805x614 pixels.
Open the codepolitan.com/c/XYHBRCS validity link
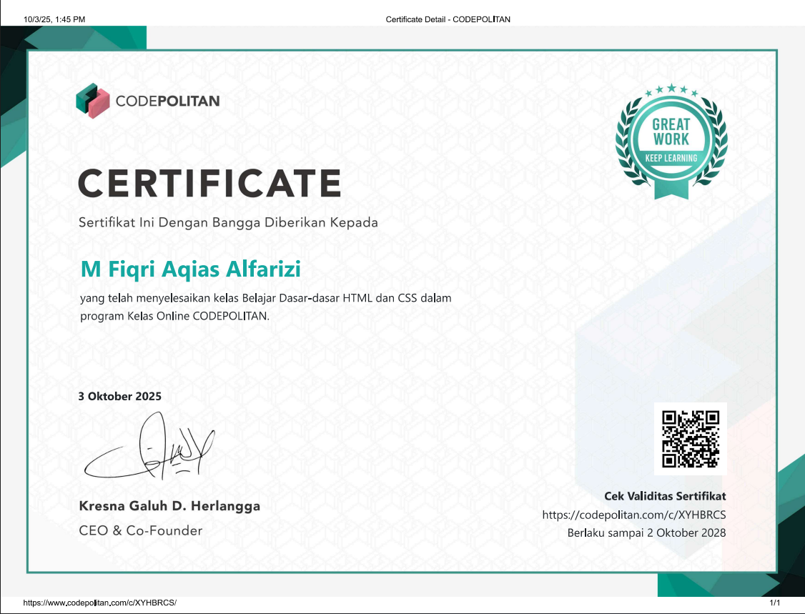click(x=633, y=515)
